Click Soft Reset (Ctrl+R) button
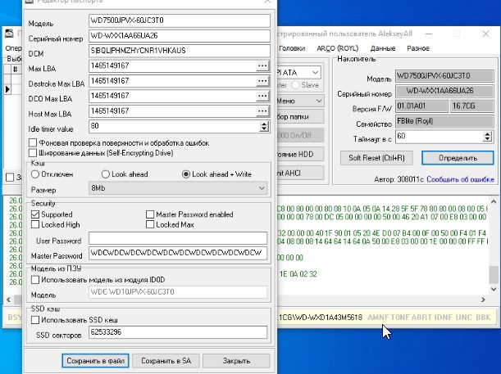 (376, 158)
